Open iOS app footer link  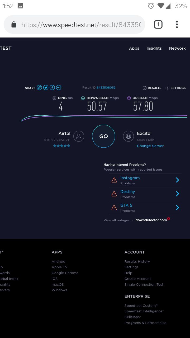tap(55, 279)
